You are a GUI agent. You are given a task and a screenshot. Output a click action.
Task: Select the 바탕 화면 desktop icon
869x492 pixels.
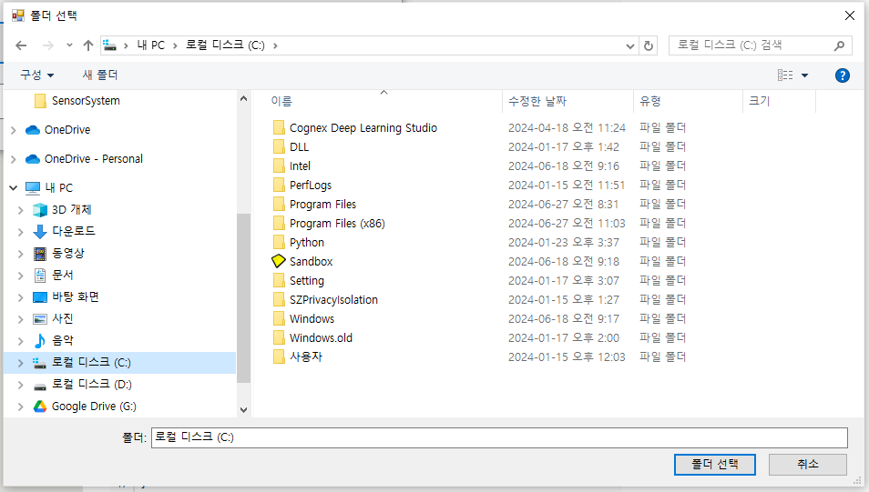(40, 297)
